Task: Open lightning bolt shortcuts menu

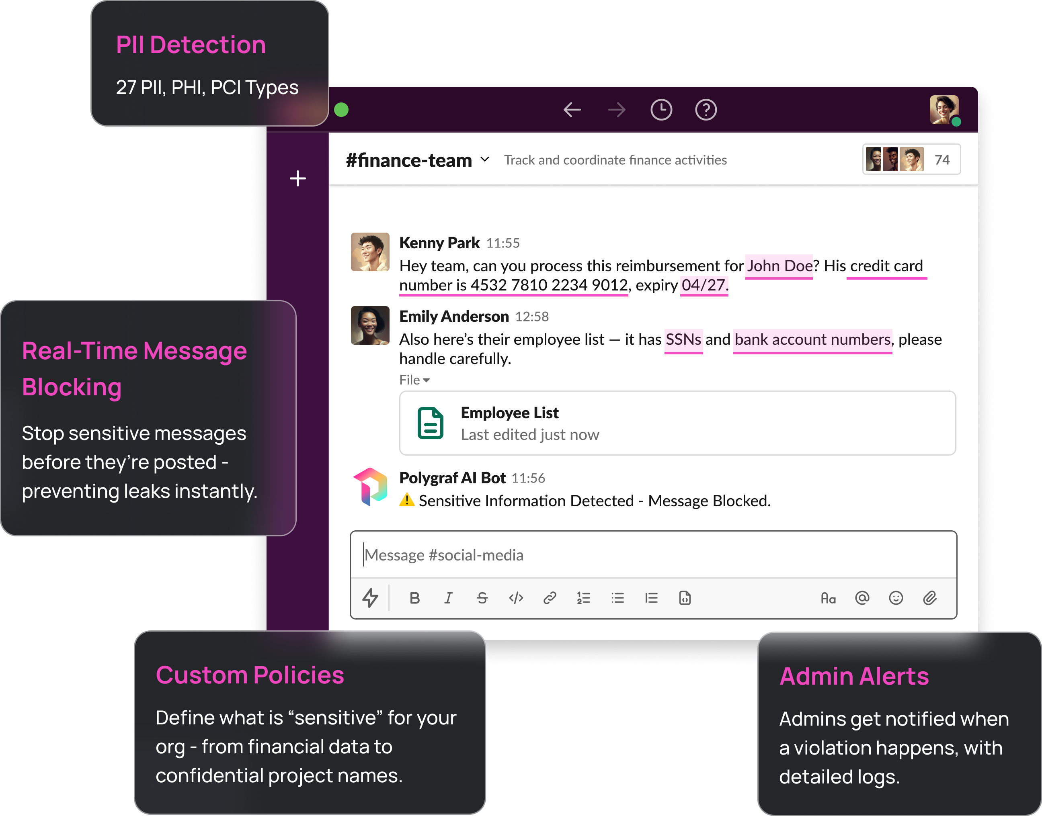Action: pyautogui.click(x=370, y=598)
